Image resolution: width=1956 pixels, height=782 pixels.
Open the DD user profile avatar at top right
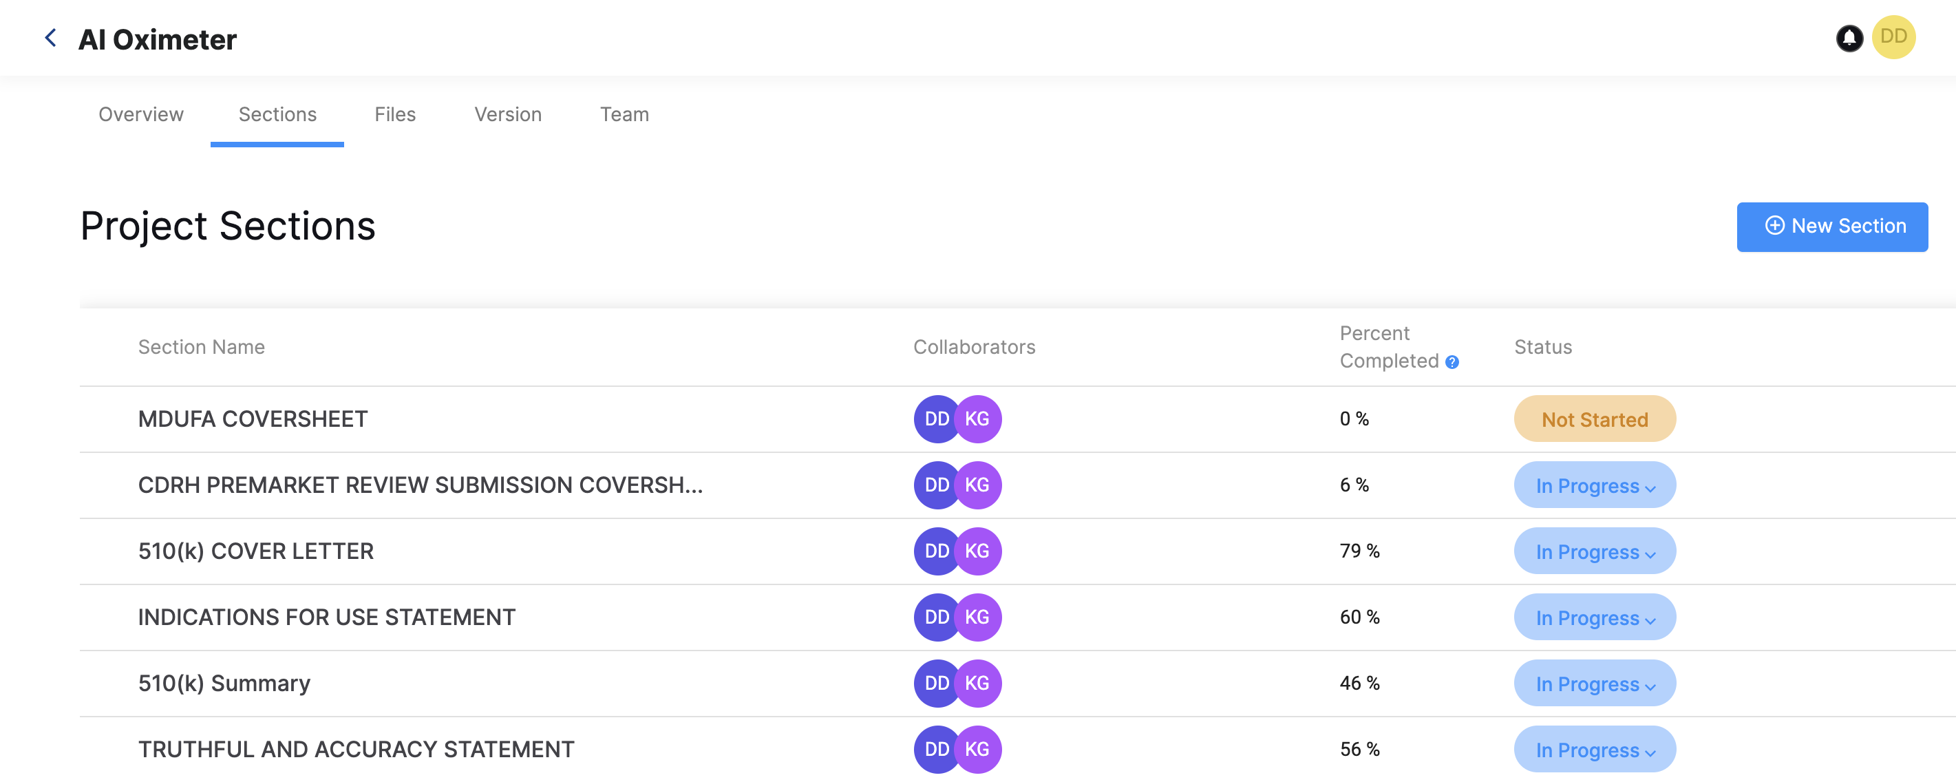click(x=1893, y=37)
